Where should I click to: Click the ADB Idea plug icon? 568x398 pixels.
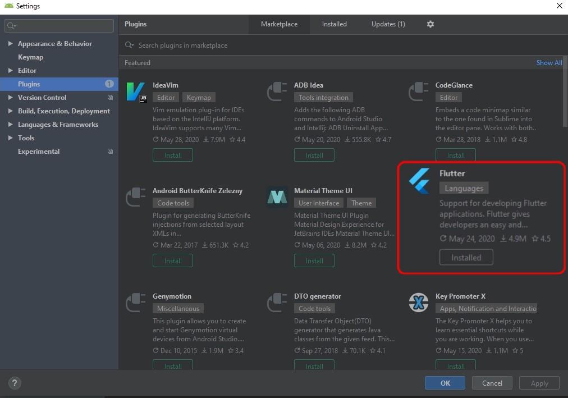pyautogui.click(x=277, y=92)
